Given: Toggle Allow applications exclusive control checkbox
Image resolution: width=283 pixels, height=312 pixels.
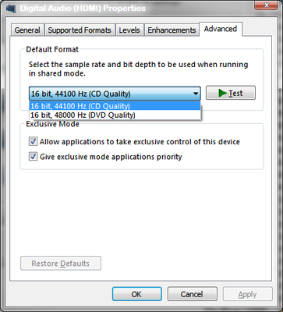Looking at the screenshot, I should point(33,142).
